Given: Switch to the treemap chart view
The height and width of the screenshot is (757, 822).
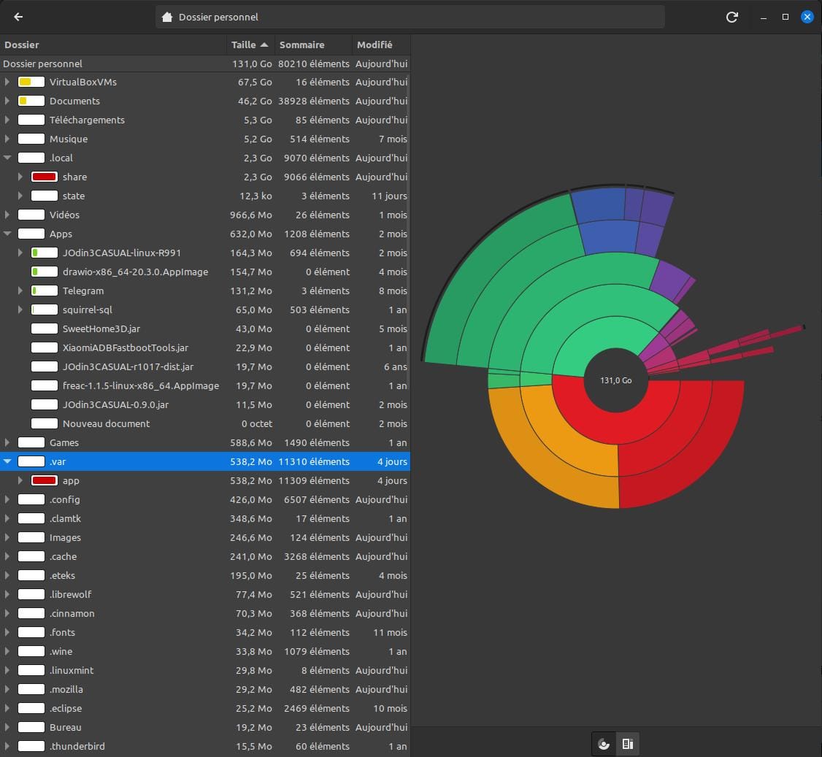Looking at the screenshot, I should tap(628, 744).
